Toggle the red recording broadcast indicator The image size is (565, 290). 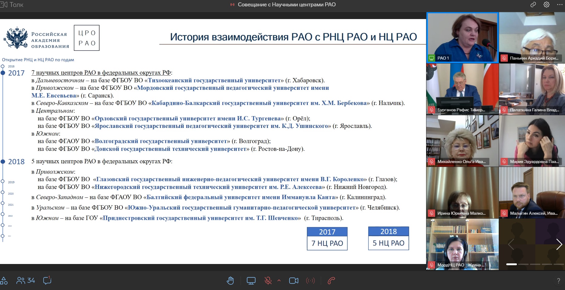(310, 281)
